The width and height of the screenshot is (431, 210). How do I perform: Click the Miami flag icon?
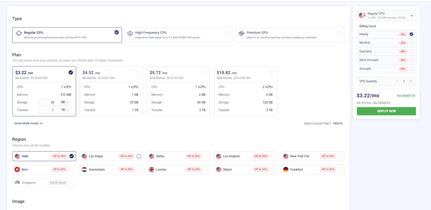click(x=219, y=169)
